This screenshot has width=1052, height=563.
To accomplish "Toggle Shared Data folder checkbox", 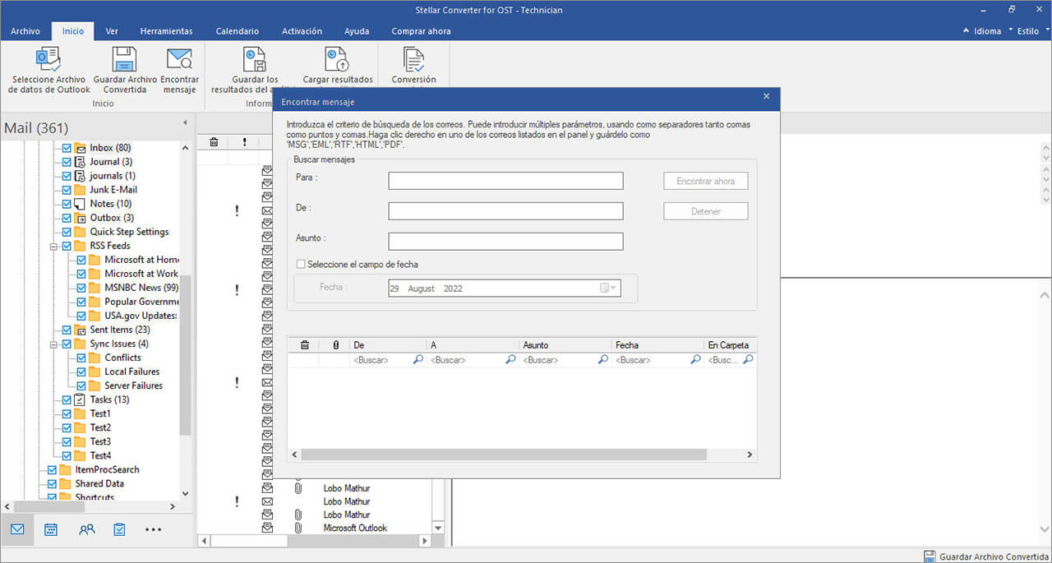I will point(53,483).
